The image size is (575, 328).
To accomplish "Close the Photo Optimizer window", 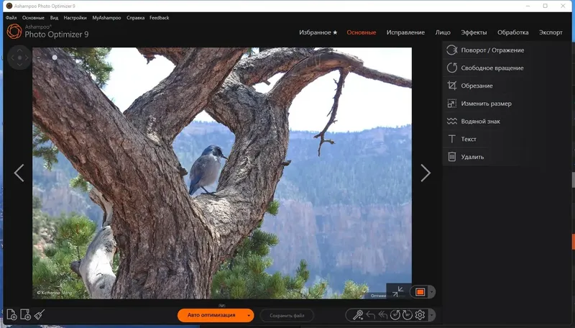I will click(563, 6).
